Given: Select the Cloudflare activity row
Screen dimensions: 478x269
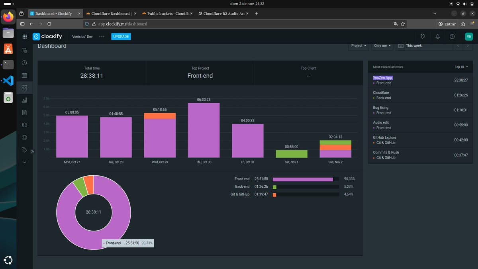Looking at the screenshot, I should tap(420, 95).
